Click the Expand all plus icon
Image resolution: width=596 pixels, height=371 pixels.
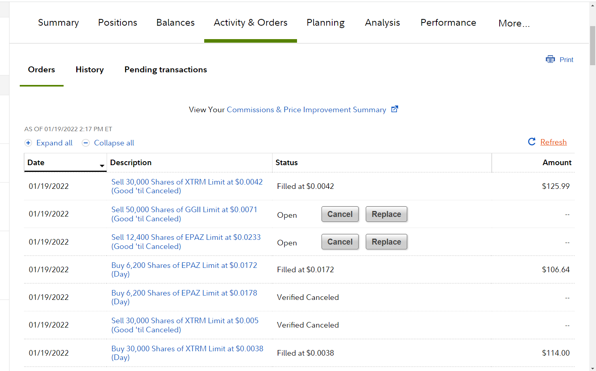28,143
